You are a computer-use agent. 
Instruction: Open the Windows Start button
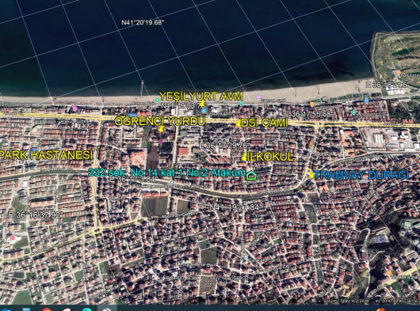(6, 309)
